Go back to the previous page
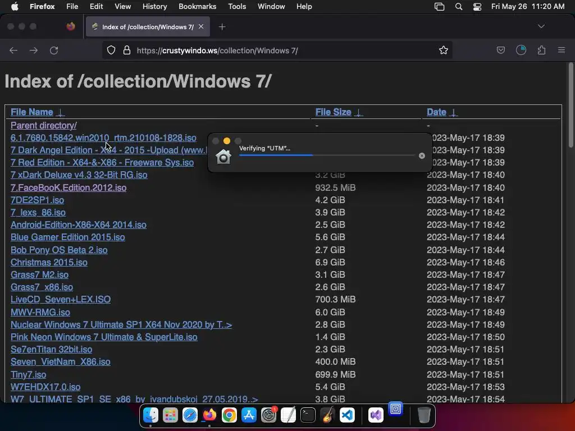Image resolution: width=575 pixels, height=431 pixels. 13,50
